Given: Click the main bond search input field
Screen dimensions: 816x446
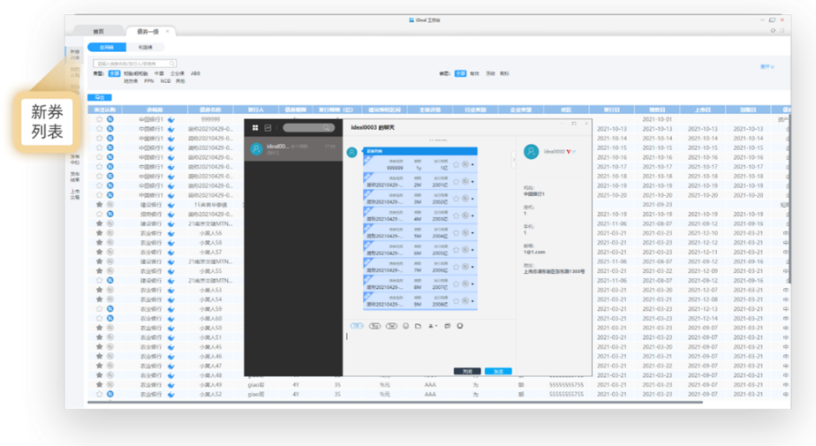Looking at the screenshot, I should (134, 64).
